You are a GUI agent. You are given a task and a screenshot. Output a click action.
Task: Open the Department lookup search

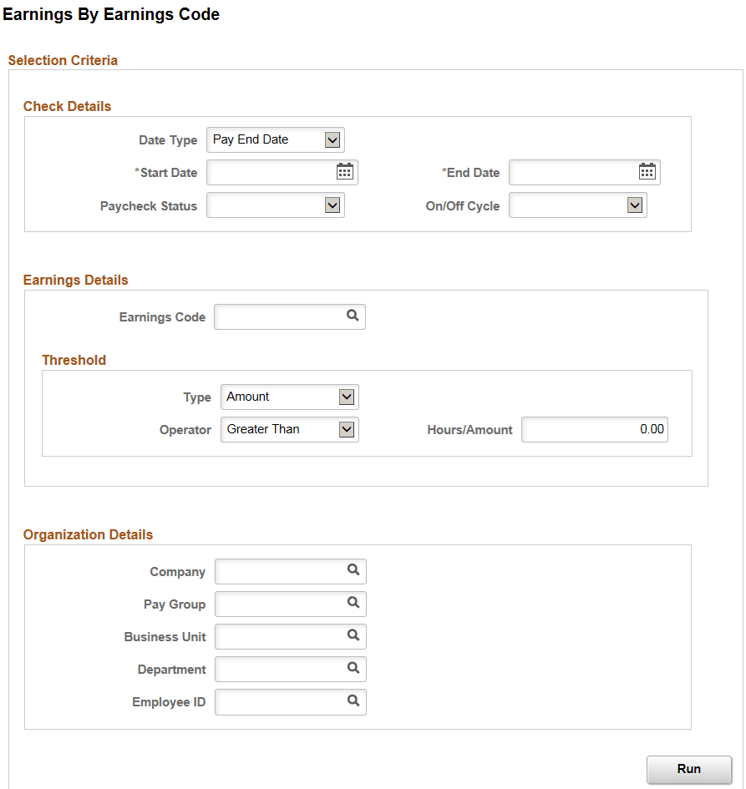coord(353,669)
